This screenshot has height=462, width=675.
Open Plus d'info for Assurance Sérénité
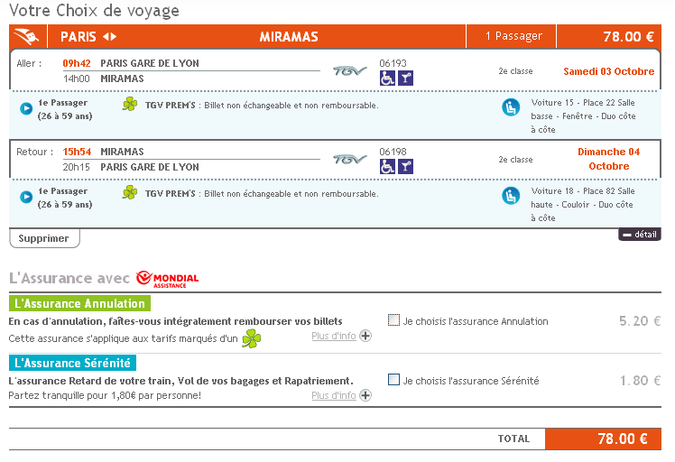pos(341,395)
